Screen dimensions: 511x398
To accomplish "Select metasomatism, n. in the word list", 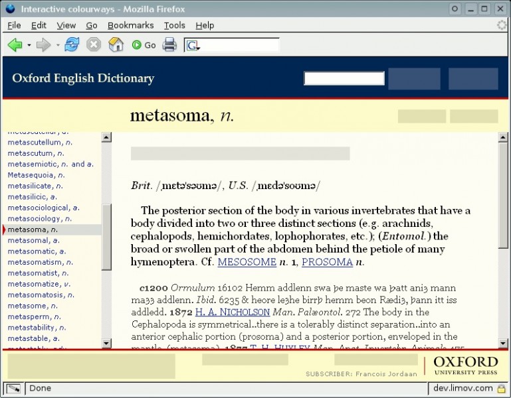I will [x=40, y=262].
